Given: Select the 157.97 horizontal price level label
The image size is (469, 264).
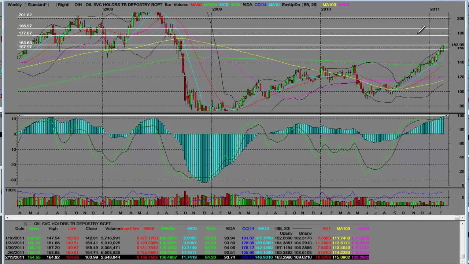Looking at the screenshot, I should [25, 47].
